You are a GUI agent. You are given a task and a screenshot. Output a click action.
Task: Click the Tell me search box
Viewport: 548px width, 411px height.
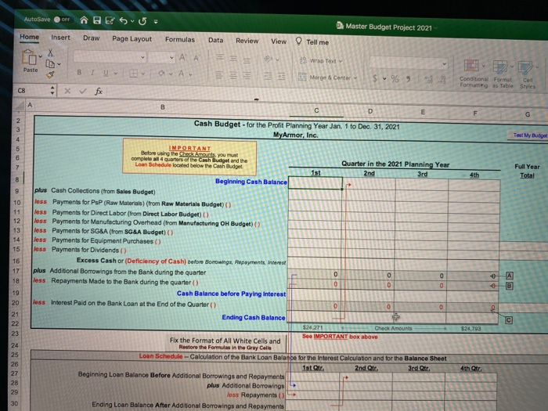(x=312, y=42)
